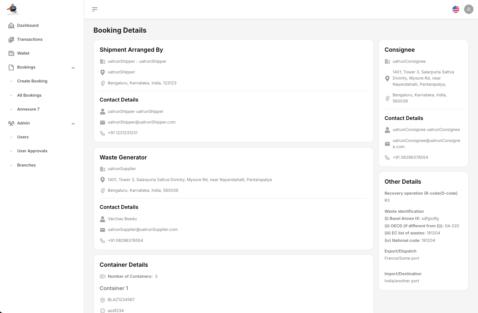This screenshot has width=478, height=313.
Task: Click the Wallet icon in sidebar
Action: tap(11, 53)
